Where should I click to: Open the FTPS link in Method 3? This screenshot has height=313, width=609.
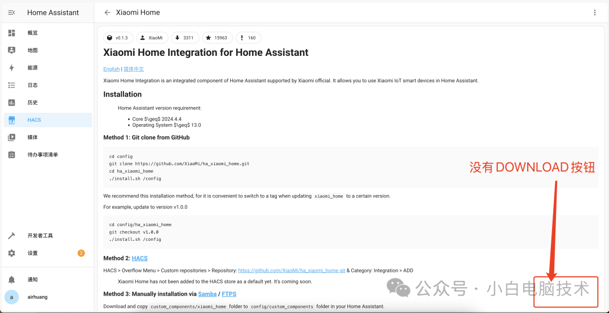tap(229, 294)
